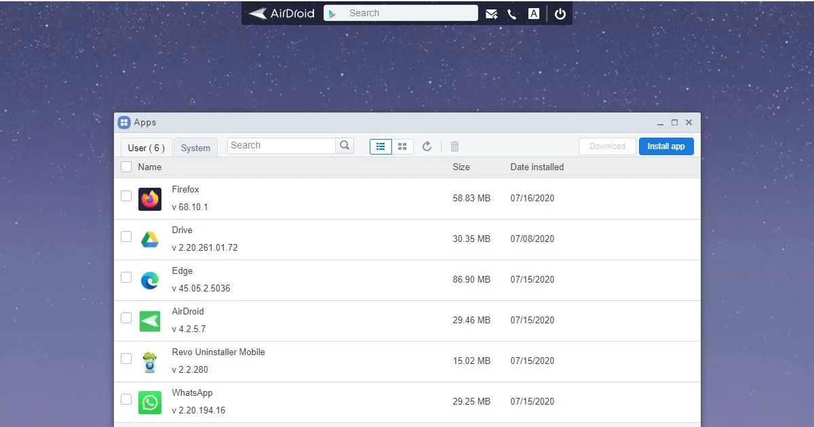Click the Install app button
This screenshot has height=427, width=814.
click(x=666, y=146)
